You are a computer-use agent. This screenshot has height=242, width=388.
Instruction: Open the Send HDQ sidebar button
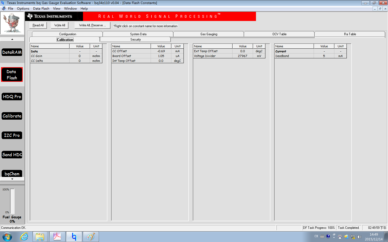[x=12, y=155]
